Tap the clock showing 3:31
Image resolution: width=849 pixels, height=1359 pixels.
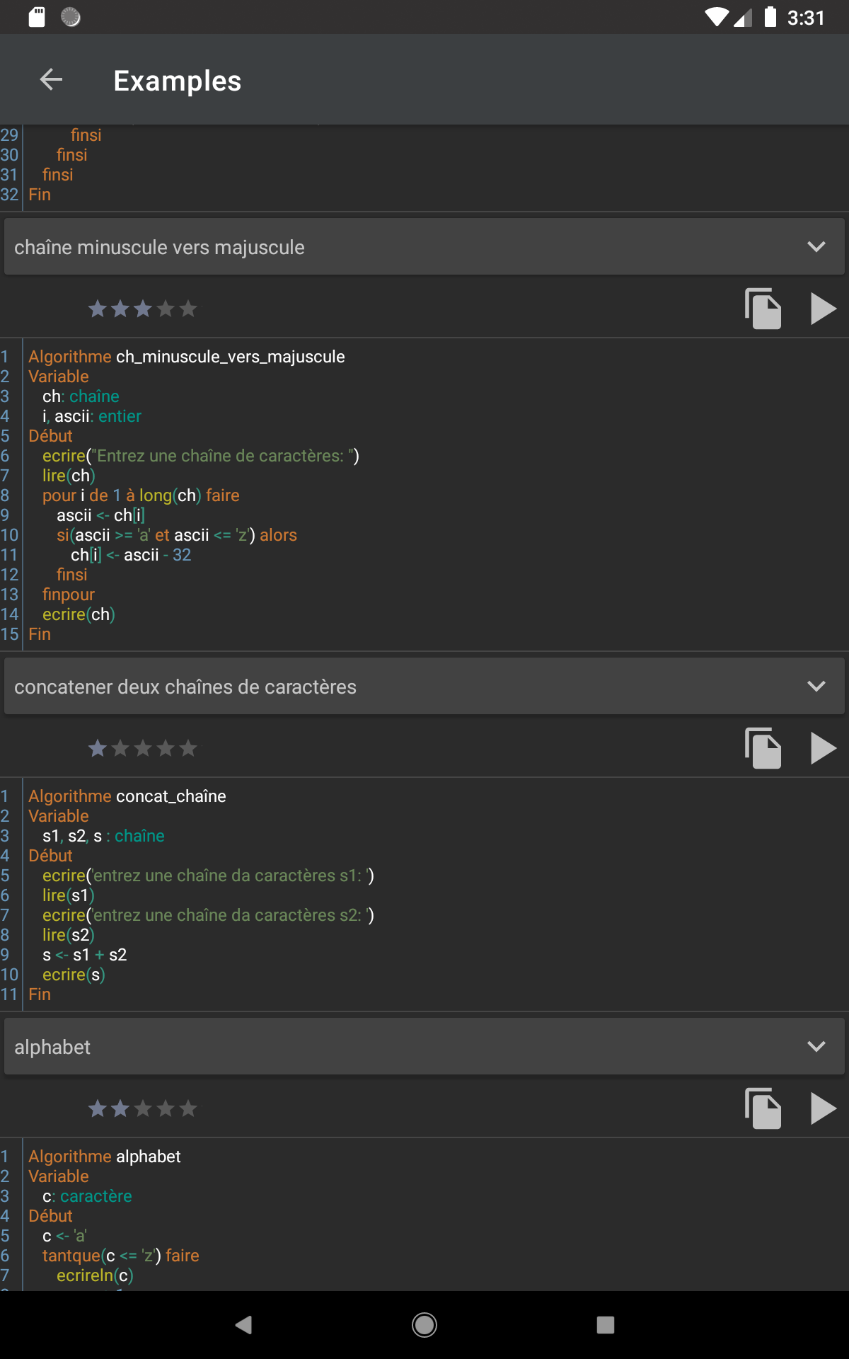806,18
